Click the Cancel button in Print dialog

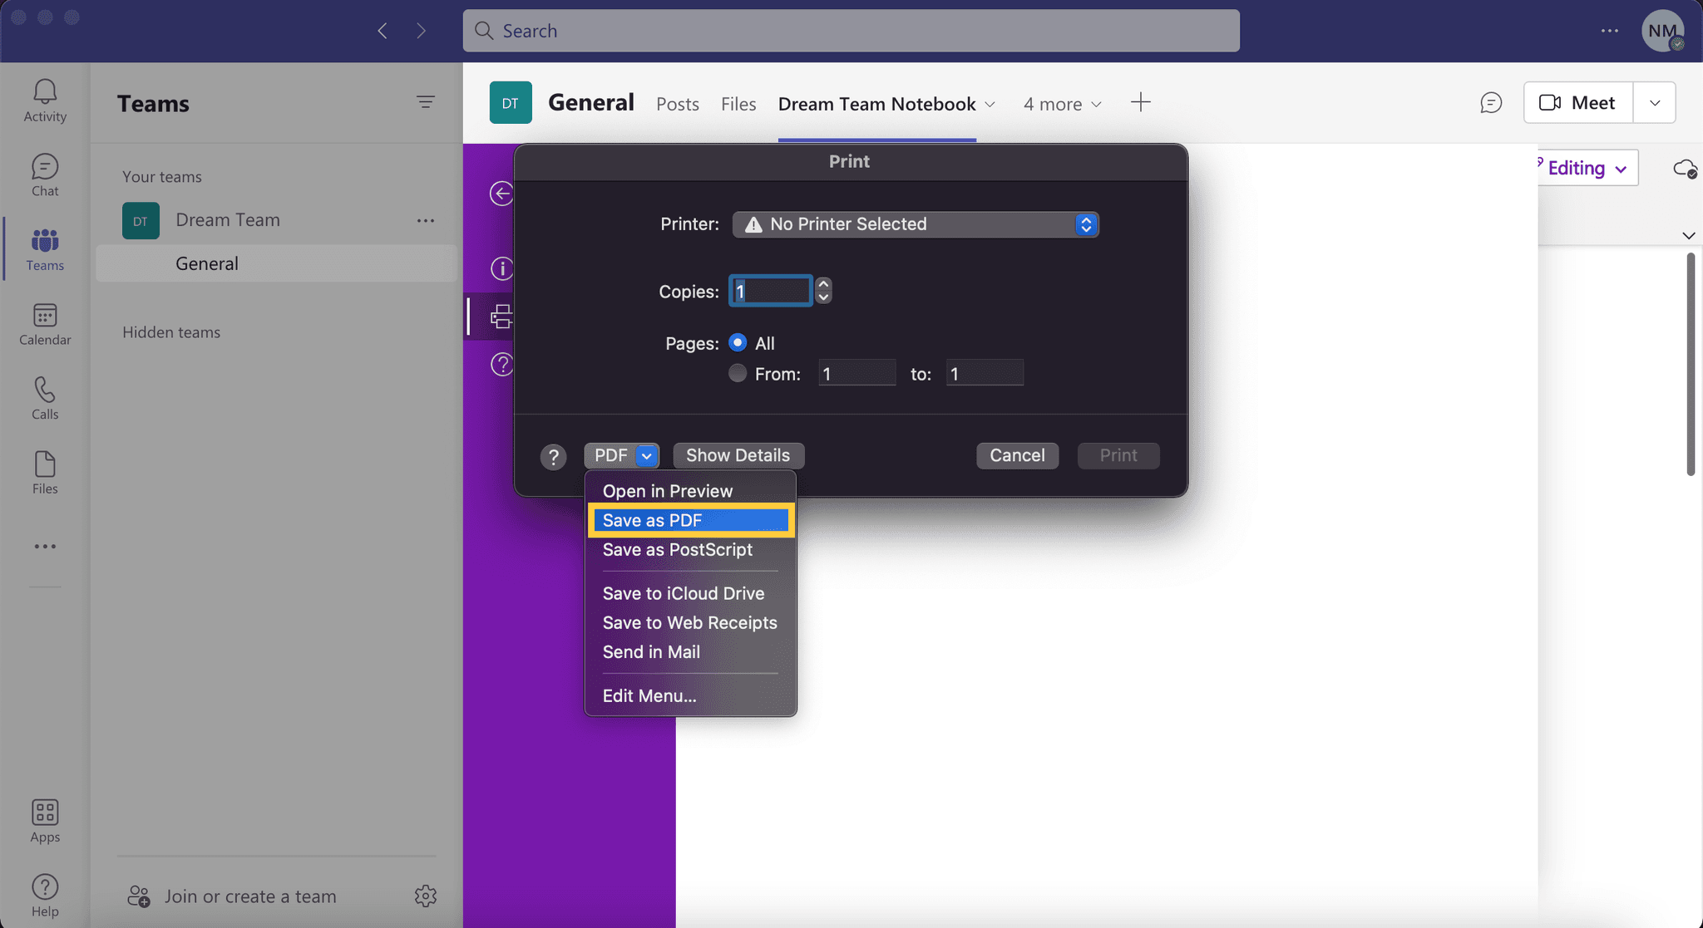coord(1017,455)
